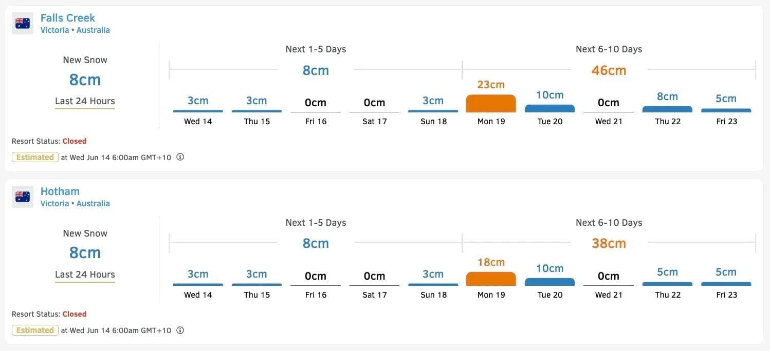Click Hotham Fri 23 5cm bar
The image size is (770, 351).
726,283
